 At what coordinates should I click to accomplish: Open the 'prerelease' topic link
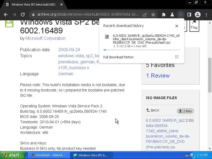coord(68,62)
